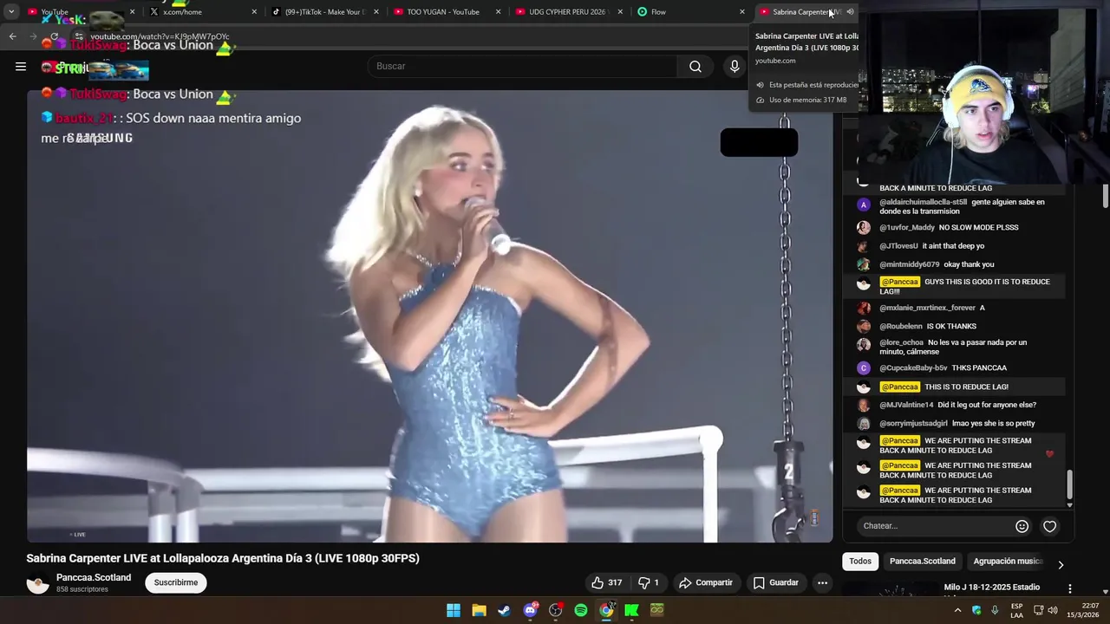Close the Flow tab

tap(742, 12)
